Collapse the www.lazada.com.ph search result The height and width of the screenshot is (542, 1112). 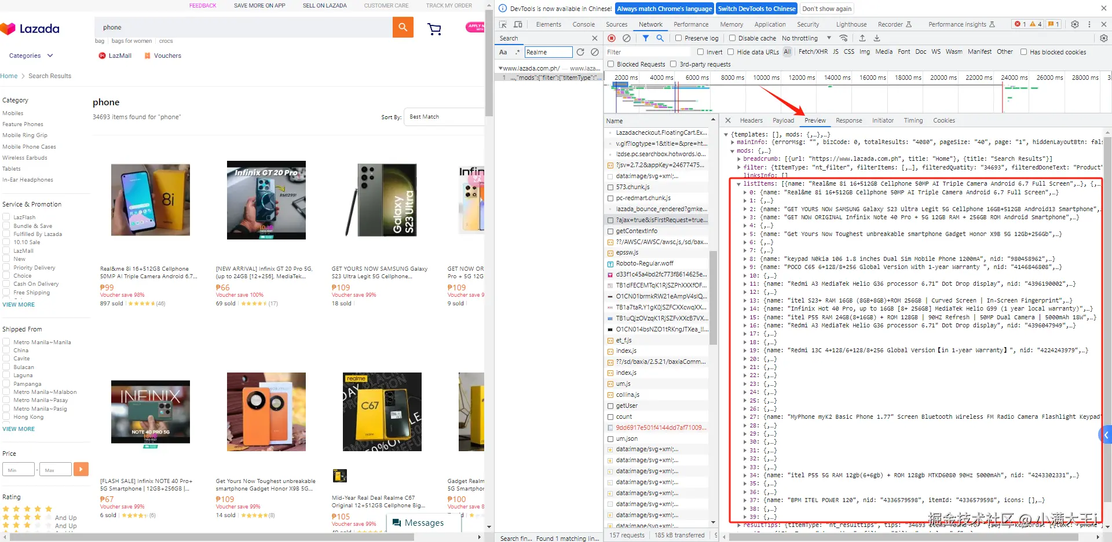pos(500,68)
